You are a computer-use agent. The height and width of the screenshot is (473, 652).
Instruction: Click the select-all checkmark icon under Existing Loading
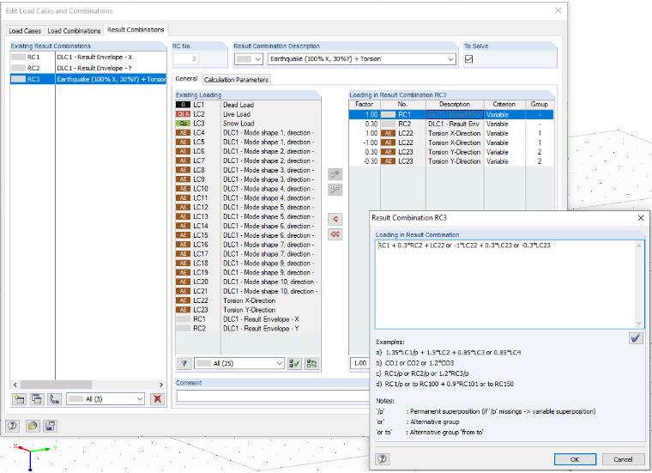tap(294, 364)
